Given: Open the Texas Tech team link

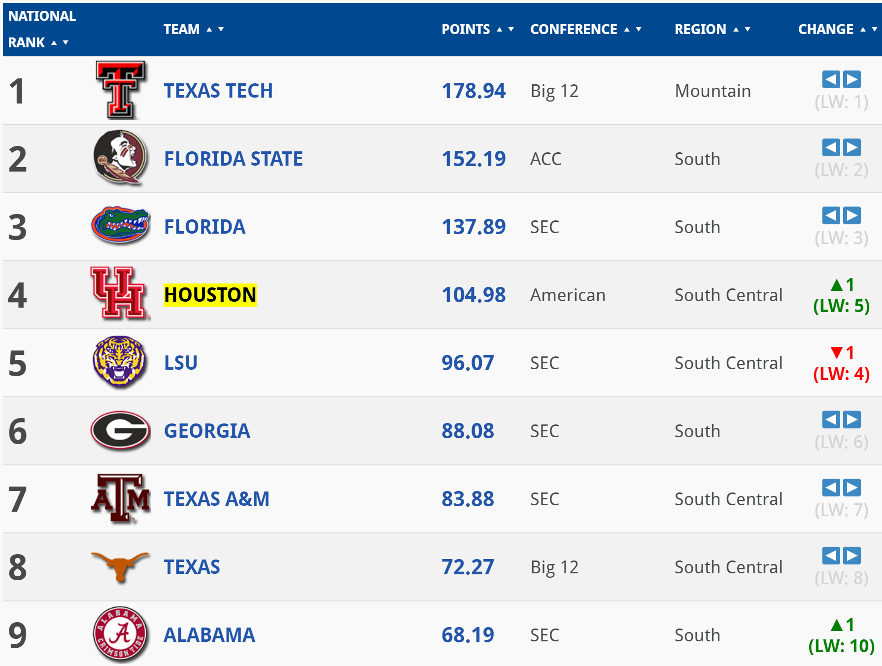Looking at the screenshot, I should 218,91.
